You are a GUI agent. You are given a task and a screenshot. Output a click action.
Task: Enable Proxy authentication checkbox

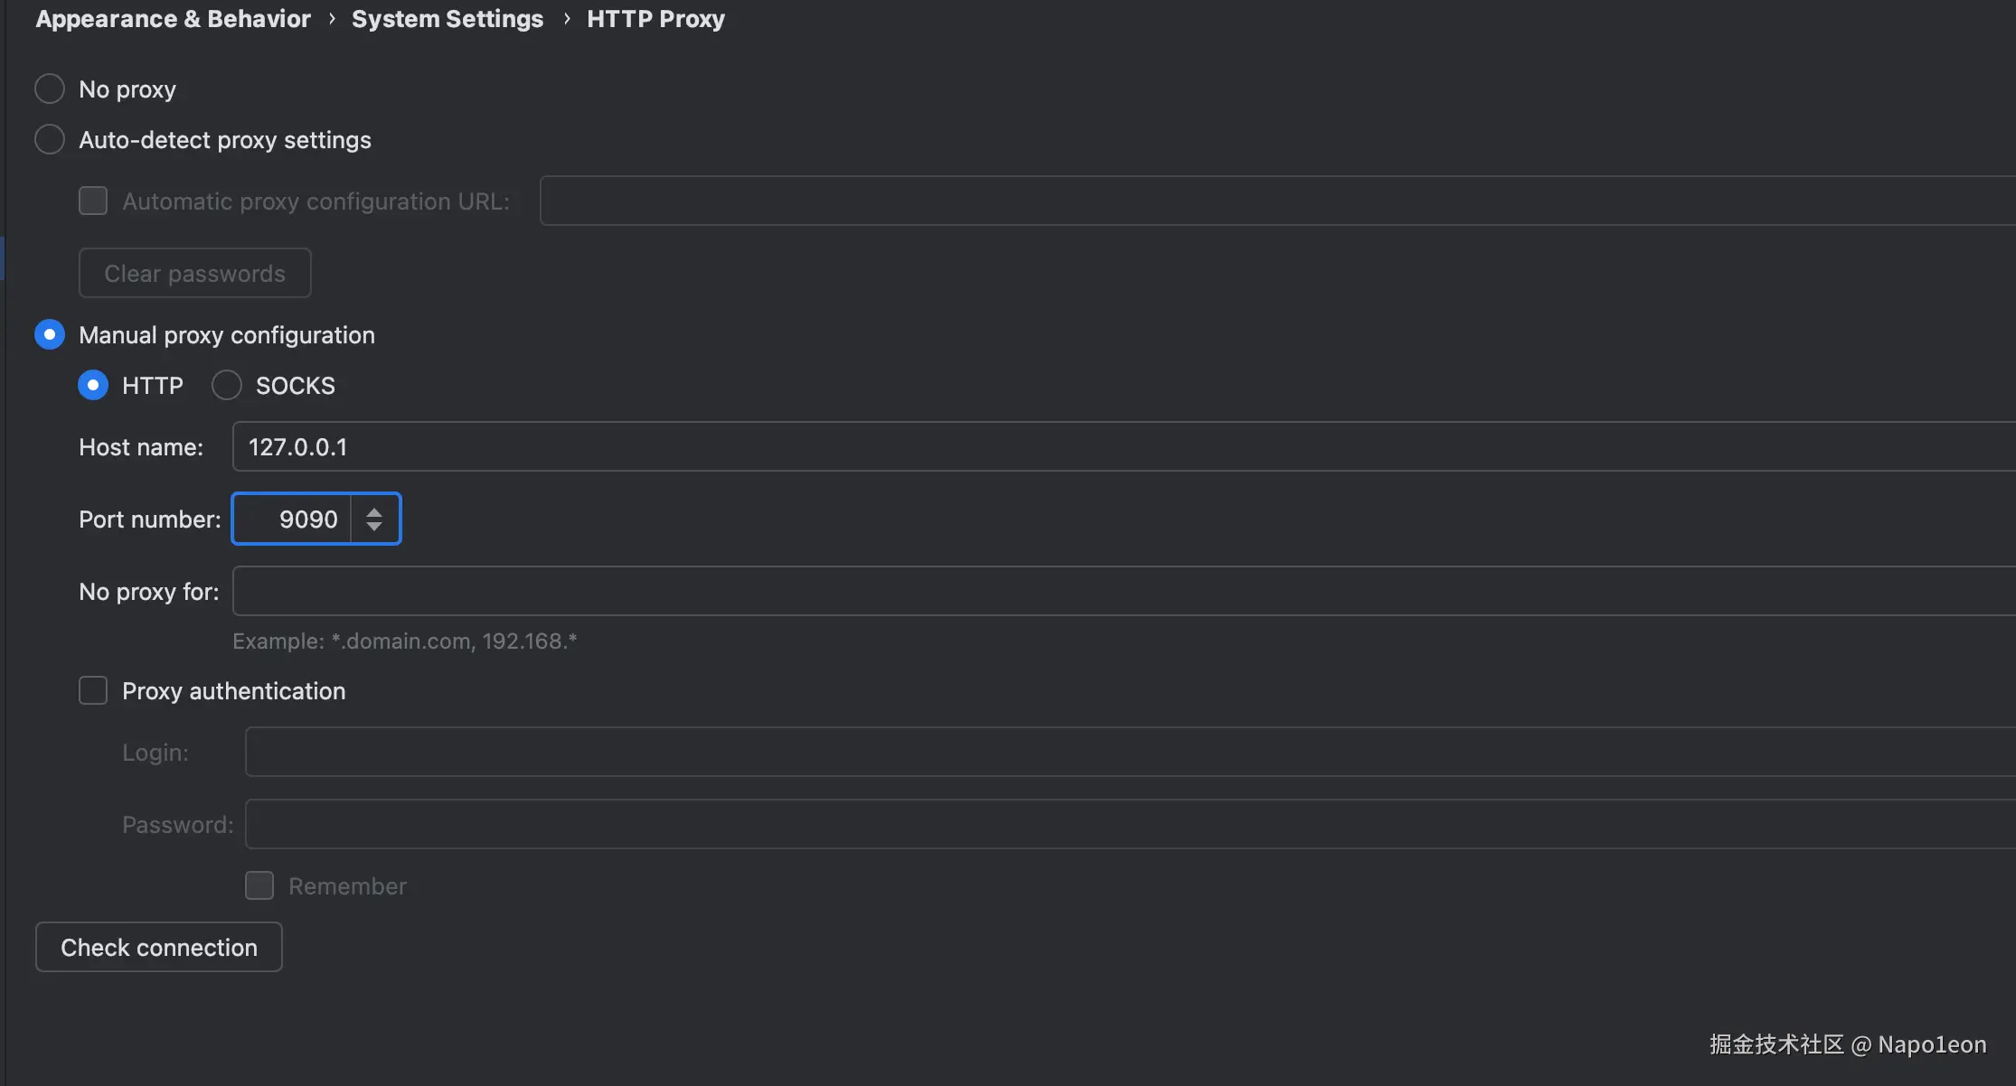(93, 690)
